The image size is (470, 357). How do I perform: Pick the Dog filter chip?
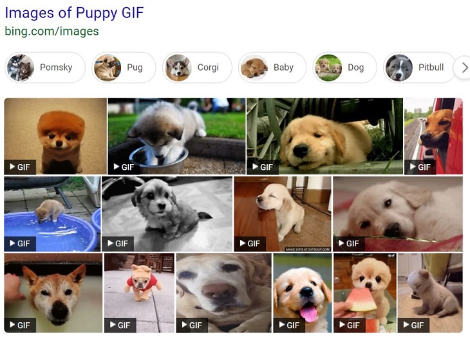tap(344, 68)
